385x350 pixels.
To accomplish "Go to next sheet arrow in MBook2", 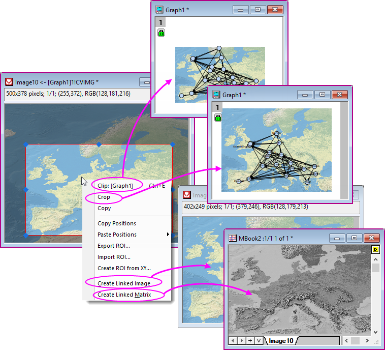I will pyautogui.click(x=241, y=340).
